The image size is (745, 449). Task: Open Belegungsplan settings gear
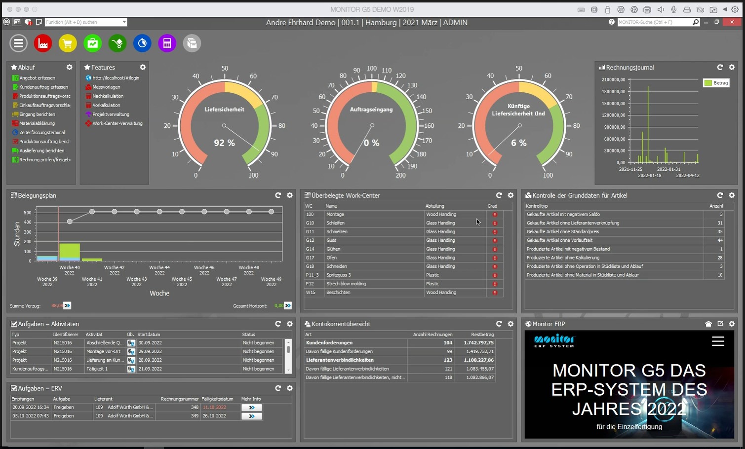pyautogui.click(x=290, y=195)
